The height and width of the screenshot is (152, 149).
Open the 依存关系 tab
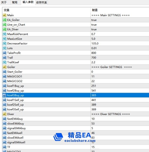pyautogui.click(x=42, y=2)
